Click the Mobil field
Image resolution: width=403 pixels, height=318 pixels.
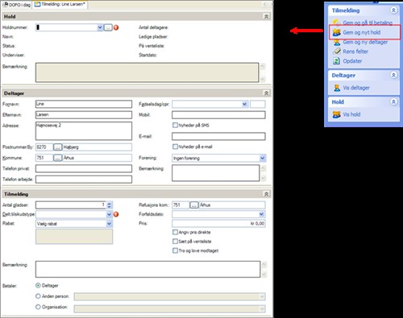pos(218,115)
